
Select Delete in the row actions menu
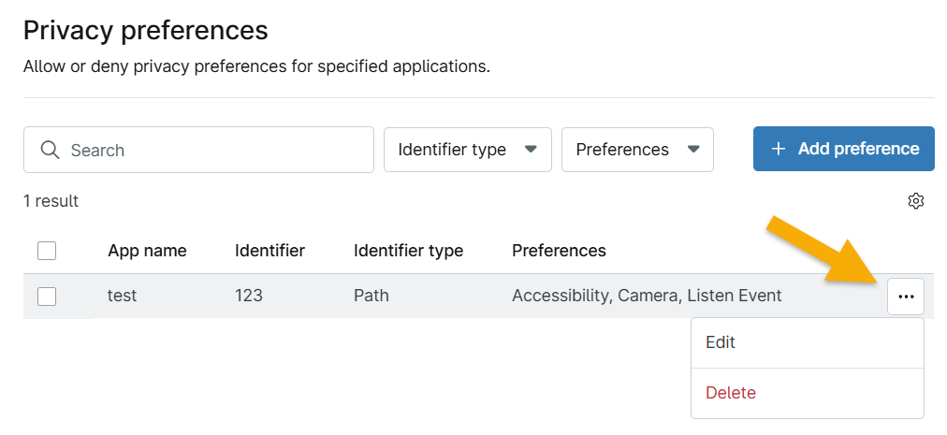(731, 393)
